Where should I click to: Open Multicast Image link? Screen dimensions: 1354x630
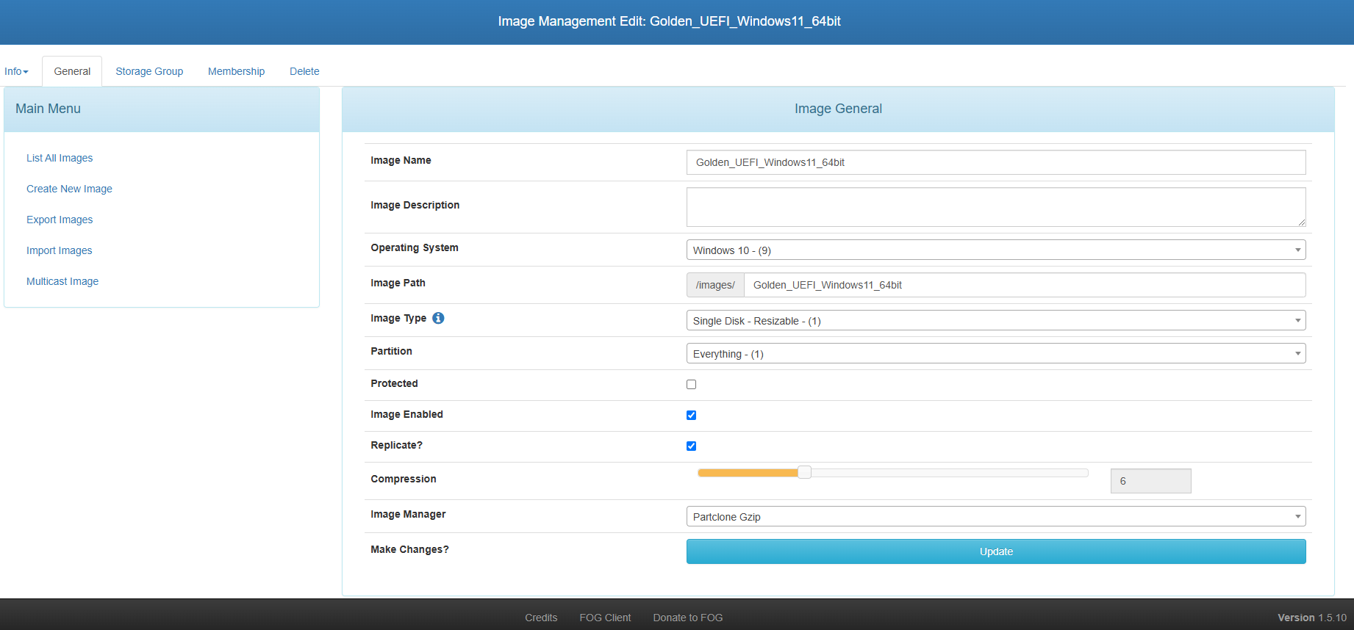pyautogui.click(x=62, y=281)
